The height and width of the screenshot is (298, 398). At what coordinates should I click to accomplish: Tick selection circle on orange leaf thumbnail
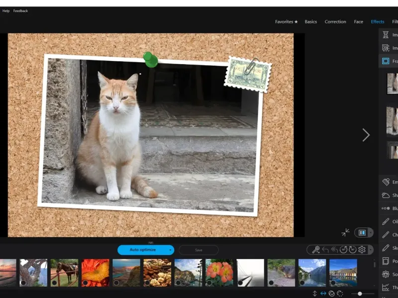[x=85, y=283]
